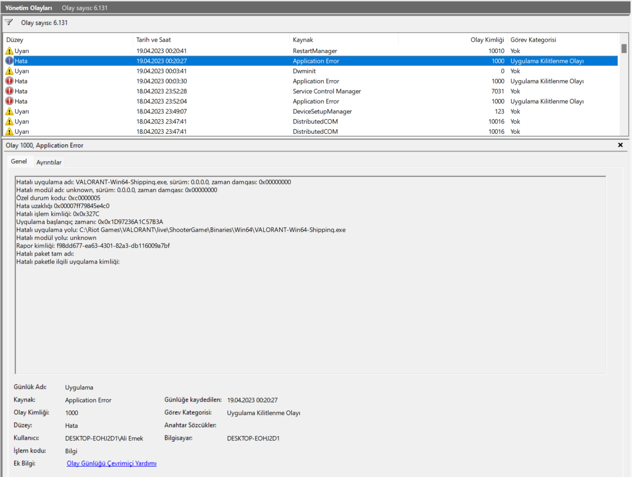Select the DistributedCOM event at bottom row

click(310, 132)
